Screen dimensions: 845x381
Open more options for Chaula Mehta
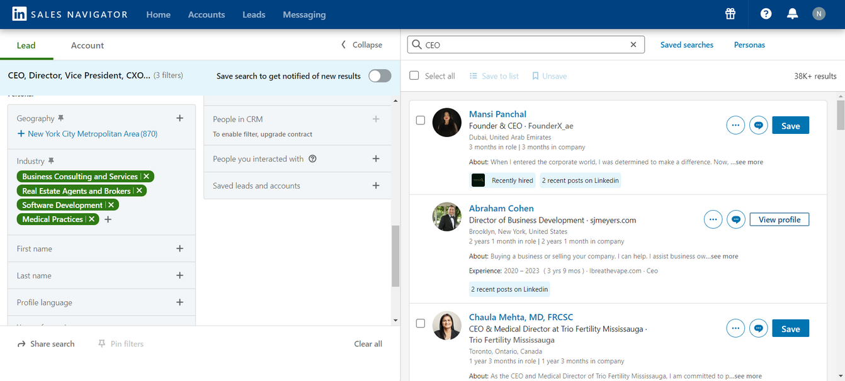coord(735,328)
